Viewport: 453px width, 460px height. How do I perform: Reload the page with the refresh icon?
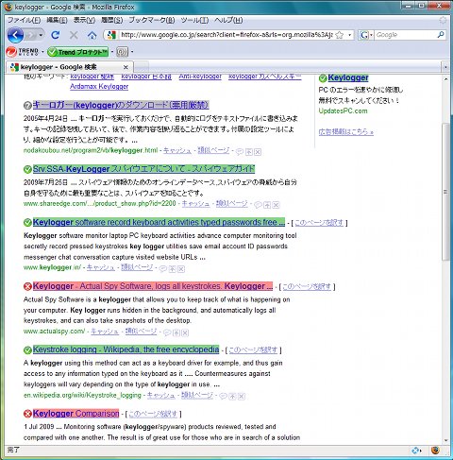pos(56,35)
